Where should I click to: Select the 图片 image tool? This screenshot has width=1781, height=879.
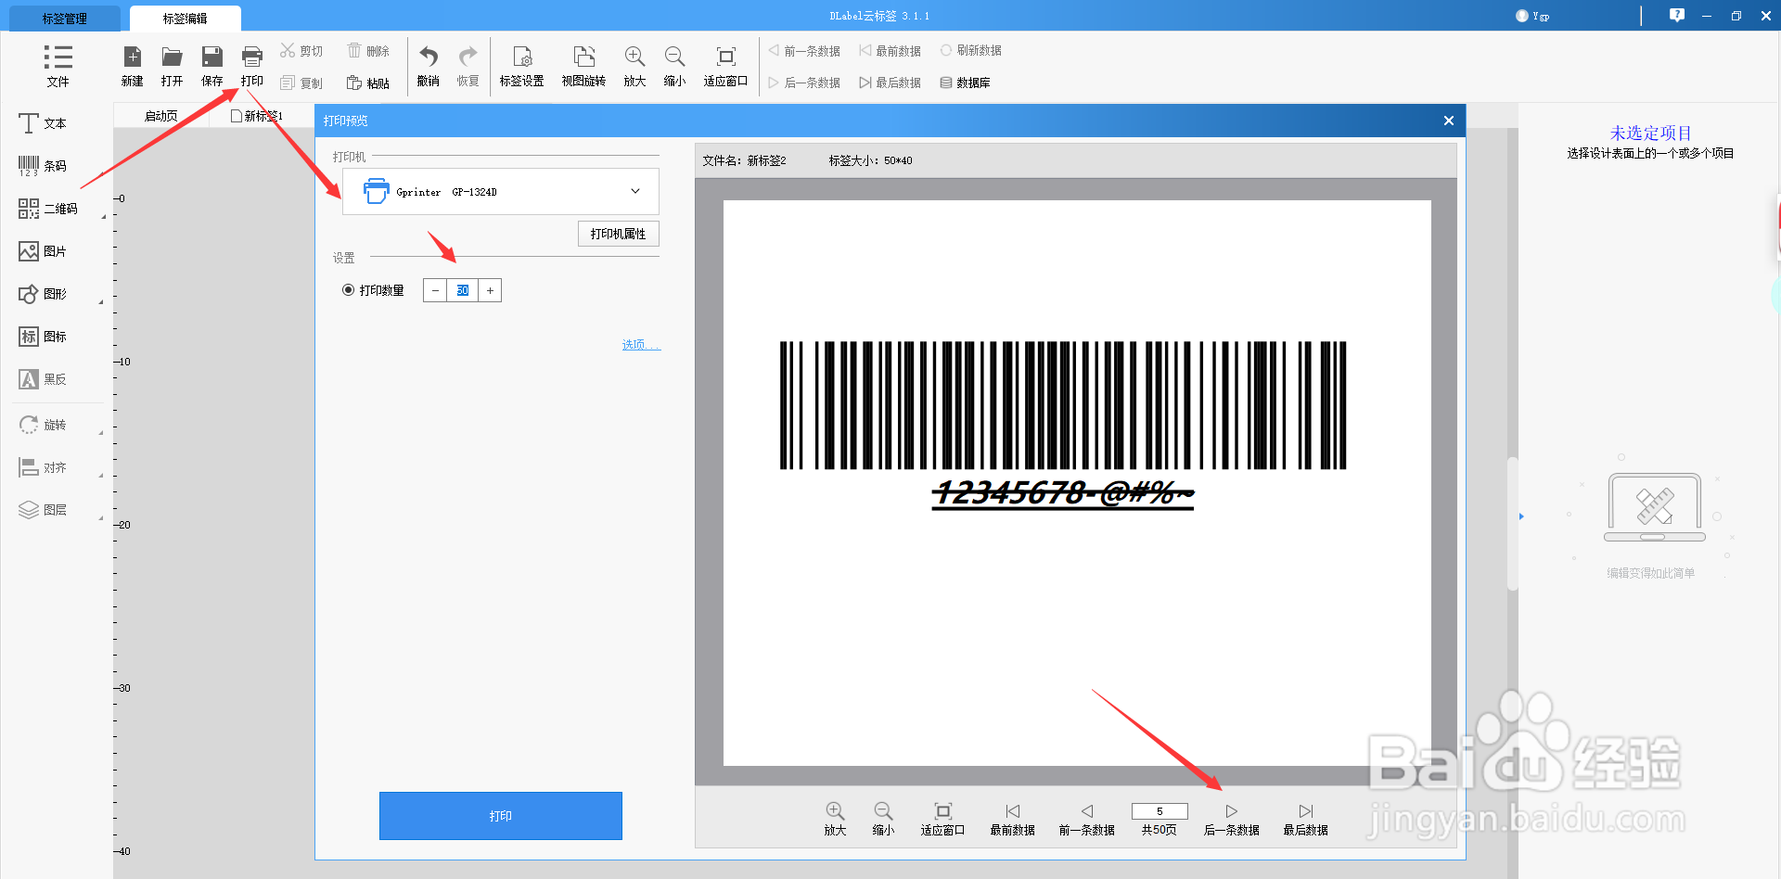click(43, 251)
